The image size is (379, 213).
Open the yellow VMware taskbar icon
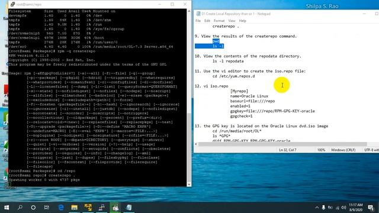click(88, 208)
